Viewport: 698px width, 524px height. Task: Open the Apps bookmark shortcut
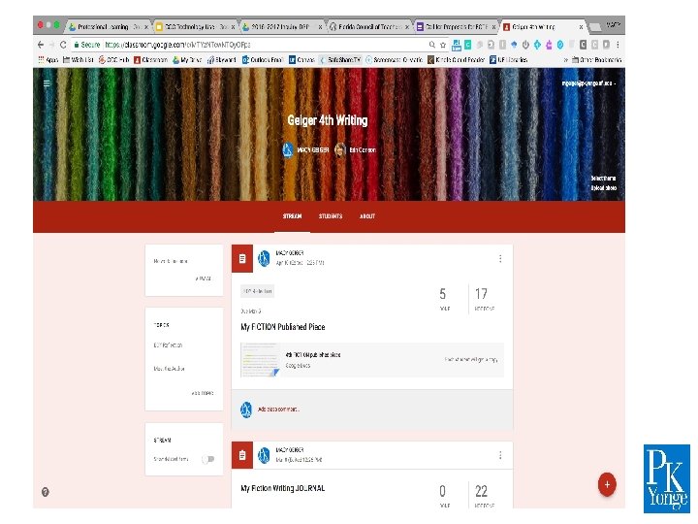click(48, 60)
